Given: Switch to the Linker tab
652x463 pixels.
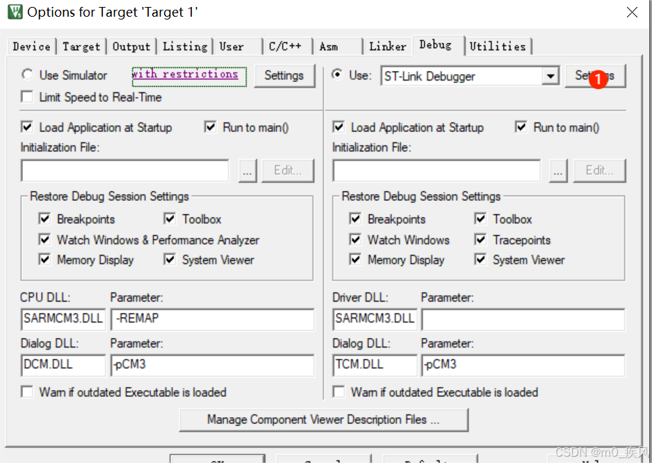Looking at the screenshot, I should [x=388, y=47].
